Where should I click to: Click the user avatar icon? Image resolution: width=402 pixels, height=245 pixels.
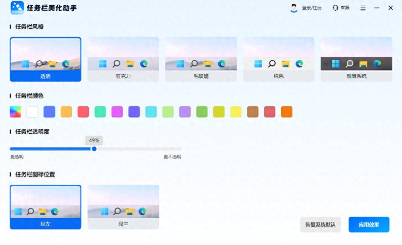pos(294,8)
